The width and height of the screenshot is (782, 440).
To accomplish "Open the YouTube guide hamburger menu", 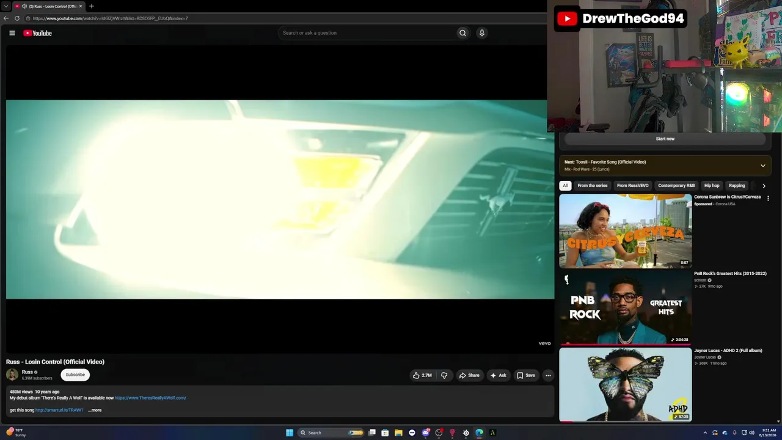I will [x=12, y=33].
